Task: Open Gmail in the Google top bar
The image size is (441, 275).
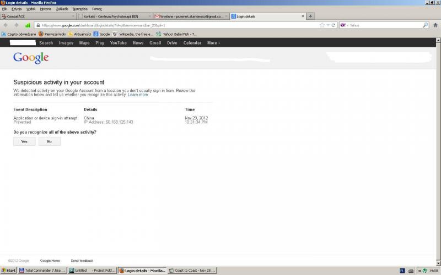Action: 155,43
